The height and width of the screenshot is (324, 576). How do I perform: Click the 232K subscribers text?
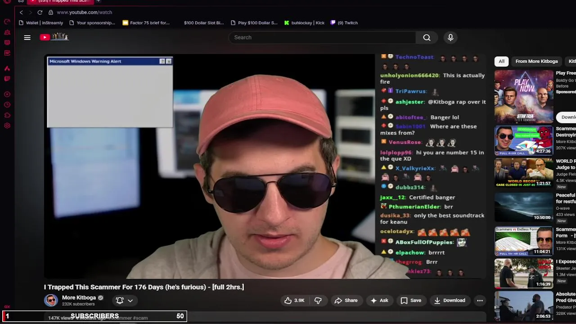[x=78, y=304]
